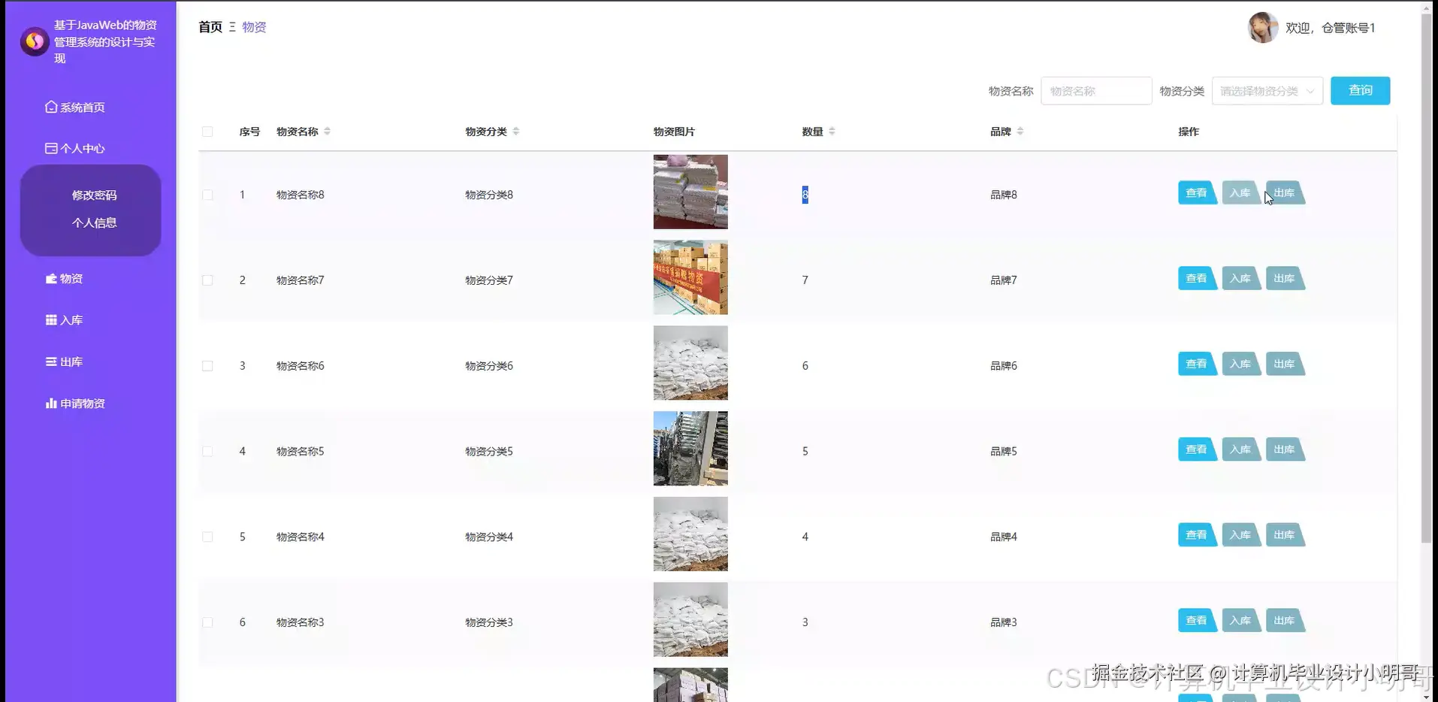Open the 请选择物资分类 dropdown
The image size is (1438, 702).
1267,90
